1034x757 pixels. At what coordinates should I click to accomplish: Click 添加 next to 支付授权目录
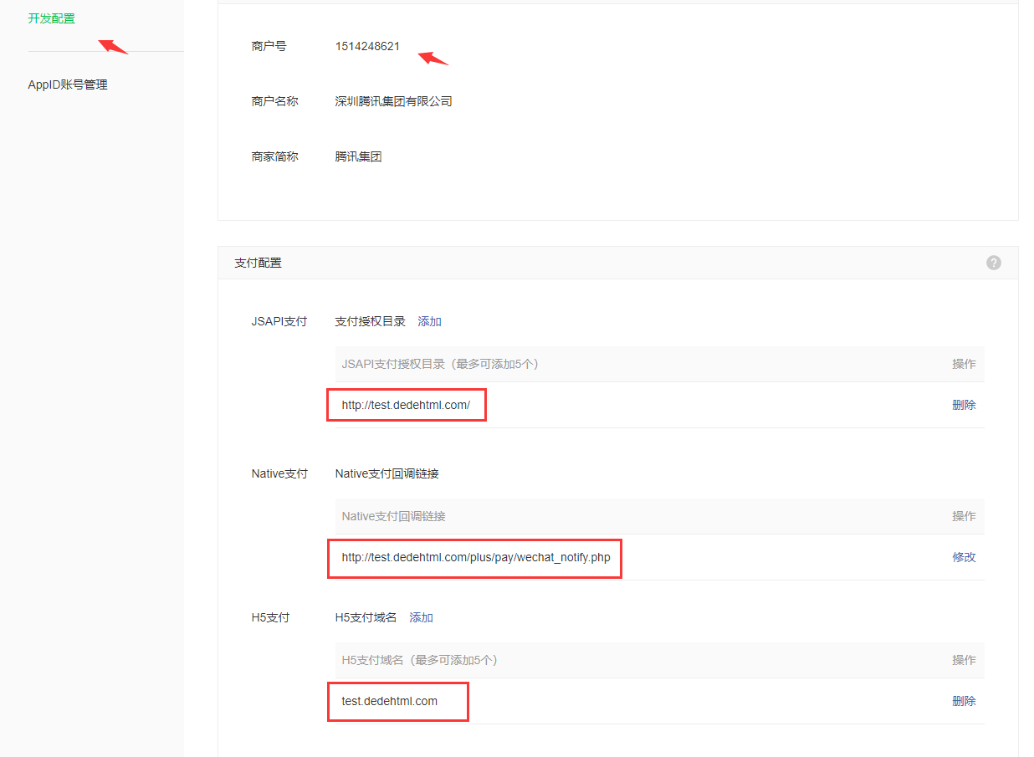429,321
